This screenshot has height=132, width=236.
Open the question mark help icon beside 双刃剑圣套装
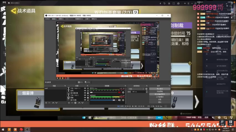click(136, 12)
